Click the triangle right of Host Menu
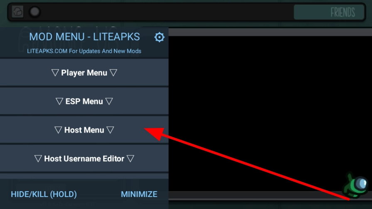Viewport: 372px width, 209px height. point(110,130)
